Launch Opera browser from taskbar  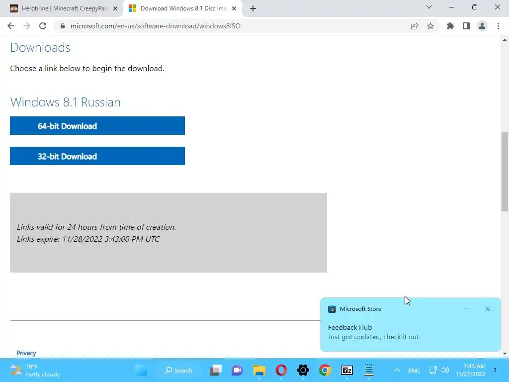pos(281,370)
